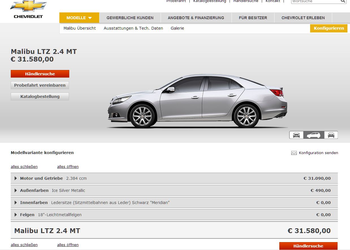Click the envelope icon beside Konfiguration senden

click(294, 153)
